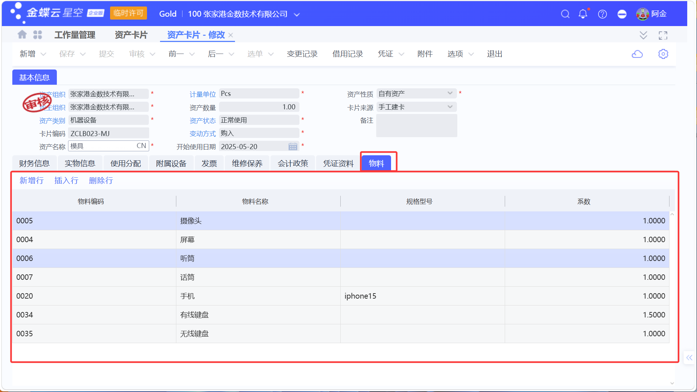Screen dimensions: 697x392
Task: Click the 提交 toolbar button
Action: pos(106,54)
